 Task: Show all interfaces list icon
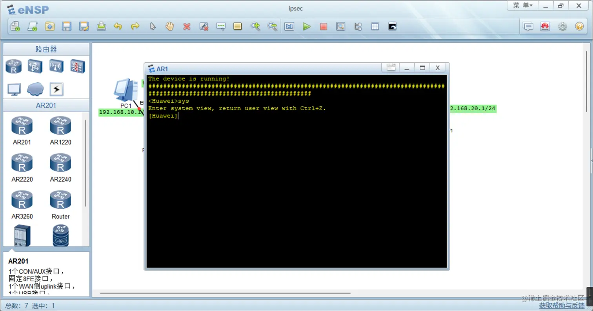click(x=358, y=26)
